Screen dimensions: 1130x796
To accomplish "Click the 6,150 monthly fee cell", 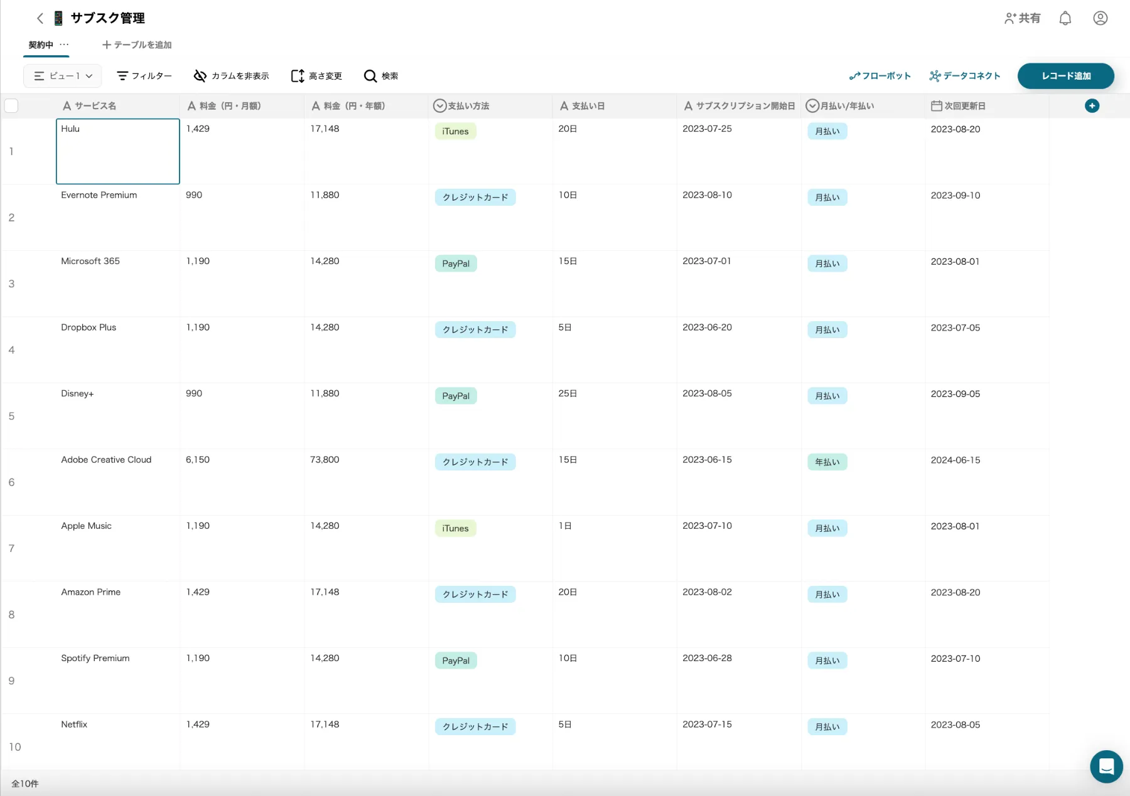I will (x=242, y=482).
